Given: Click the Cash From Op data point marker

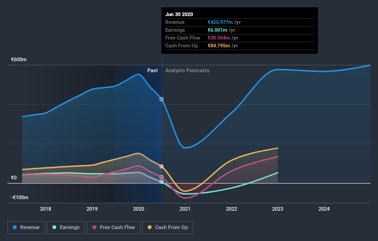Looking at the screenshot, I should tap(162, 166).
